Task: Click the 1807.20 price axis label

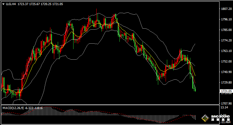Action: click(227, 9)
